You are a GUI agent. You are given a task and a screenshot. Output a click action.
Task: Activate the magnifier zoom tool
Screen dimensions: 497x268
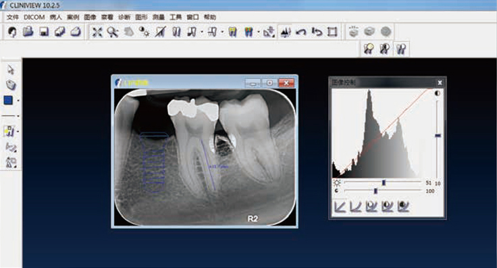click(113, 32)
